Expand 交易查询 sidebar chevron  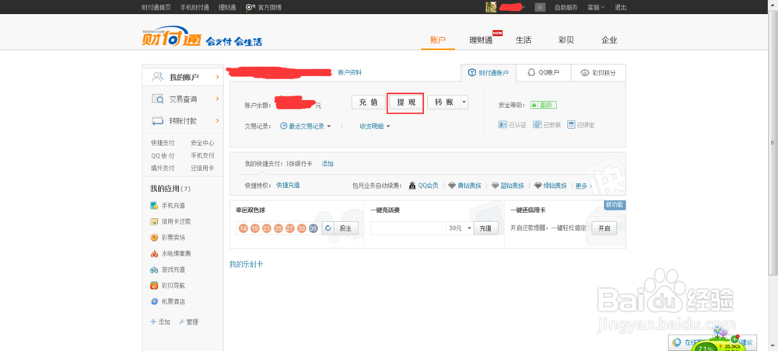pyautogui.click(x=217, y=99)
